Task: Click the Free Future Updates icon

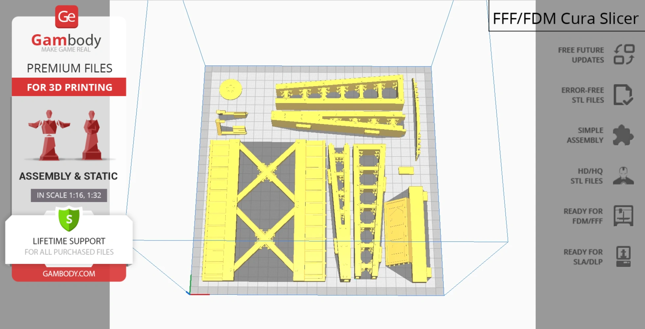Action: pyautogui.click(x=624, y=55)
